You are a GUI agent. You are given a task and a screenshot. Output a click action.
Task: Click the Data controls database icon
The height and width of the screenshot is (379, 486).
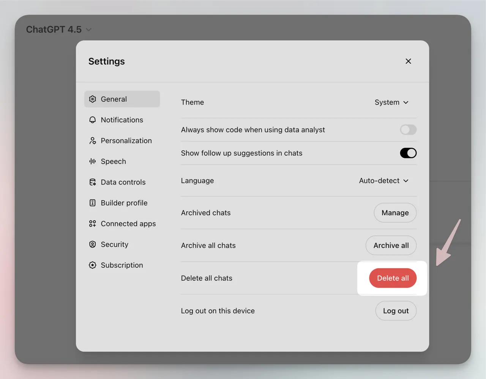pos(93,182)
